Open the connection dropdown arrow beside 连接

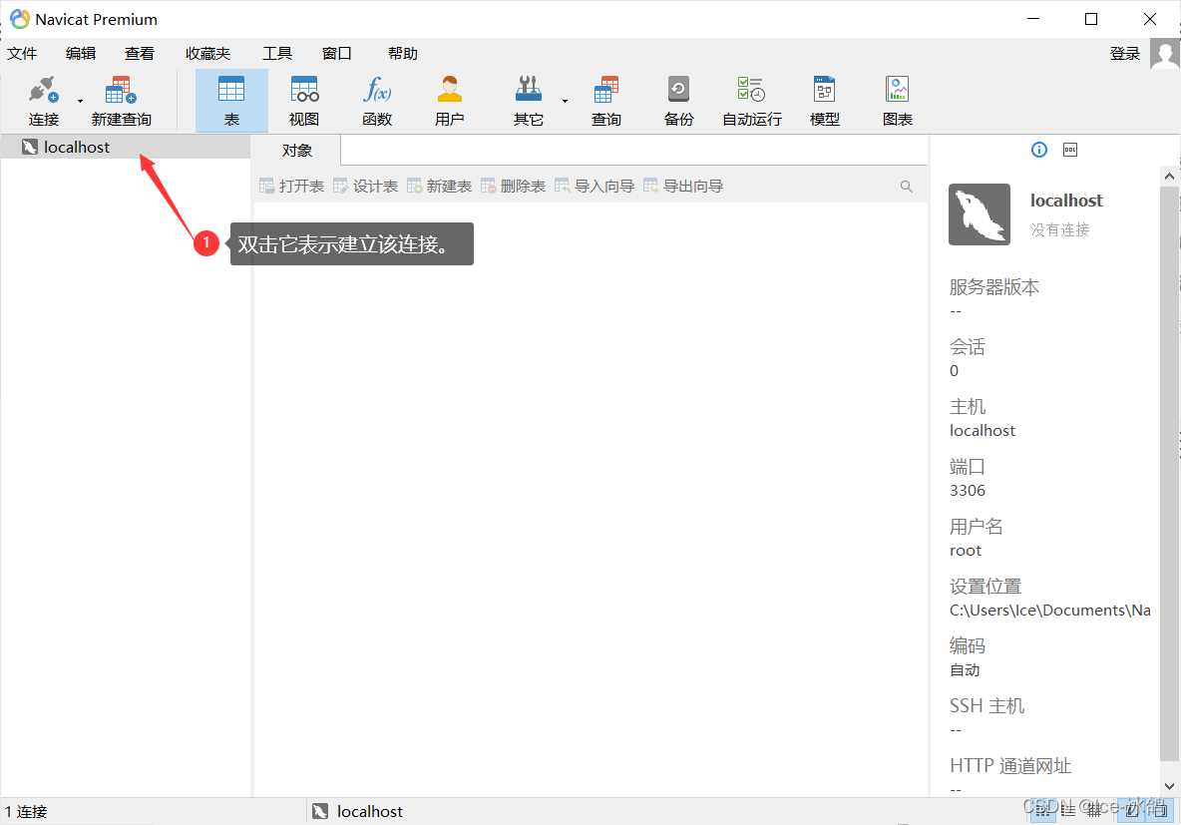[80, 101]
